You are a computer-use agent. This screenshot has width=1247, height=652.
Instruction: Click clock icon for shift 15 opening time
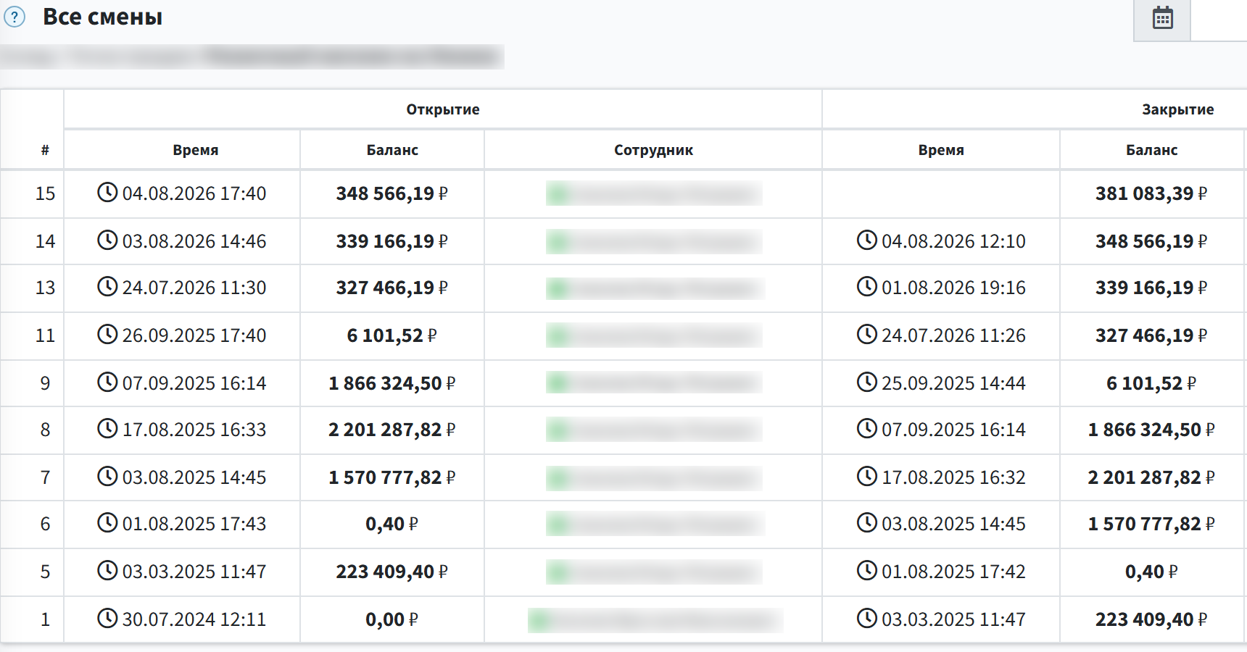[x=107, y=192]
